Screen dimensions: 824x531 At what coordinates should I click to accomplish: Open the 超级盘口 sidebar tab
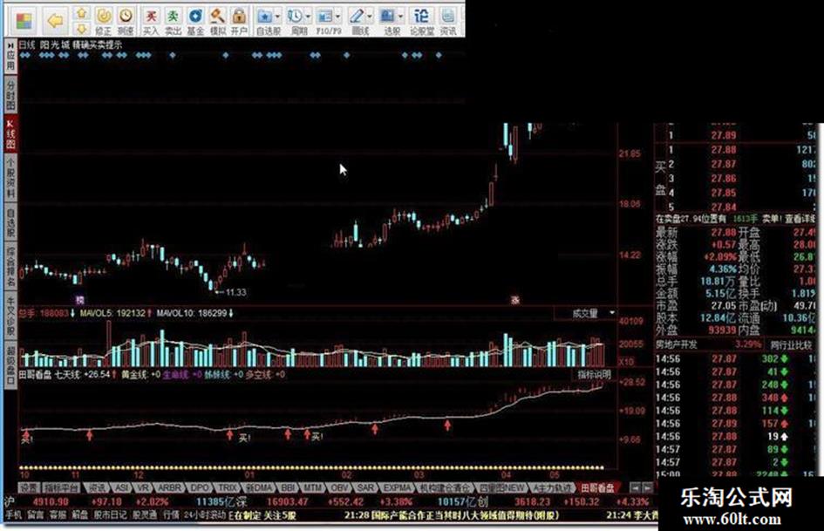(10, 364)
